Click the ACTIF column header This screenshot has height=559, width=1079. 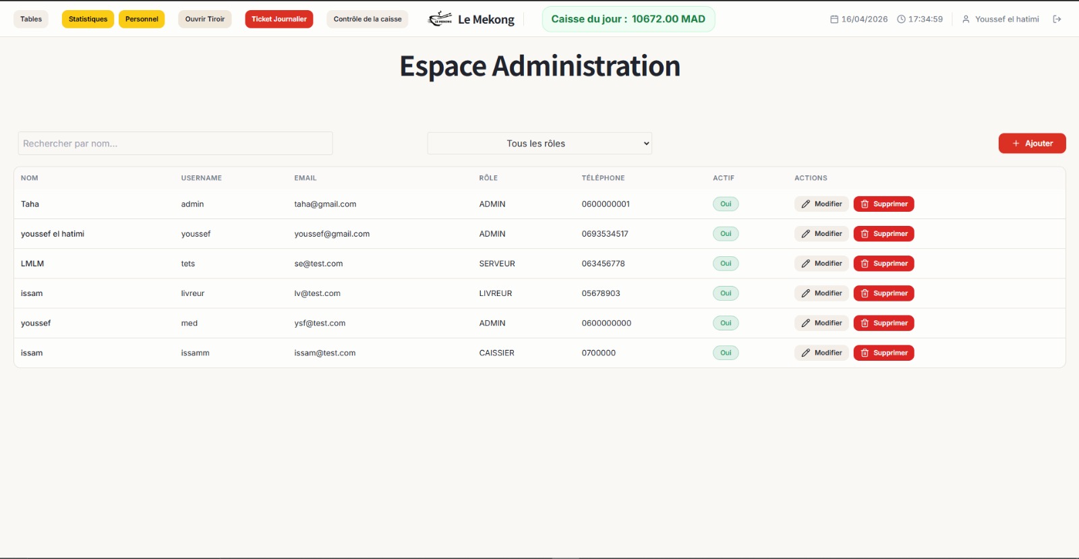point(724,178)
